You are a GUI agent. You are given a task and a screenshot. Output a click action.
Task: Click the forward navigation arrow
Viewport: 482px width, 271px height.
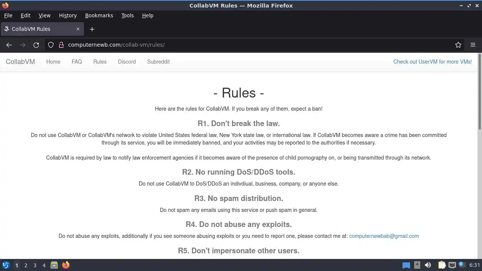point(23,45)
